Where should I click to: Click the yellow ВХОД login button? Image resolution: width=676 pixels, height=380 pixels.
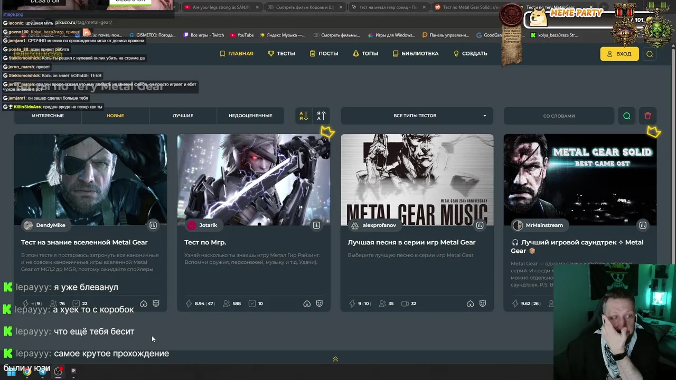click(x=619, y=54)
